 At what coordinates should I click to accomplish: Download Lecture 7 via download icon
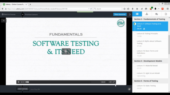coord(144,29)
